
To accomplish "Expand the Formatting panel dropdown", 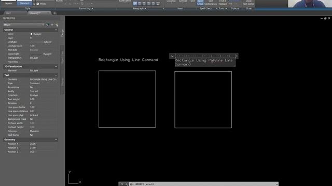I will pyautogui.click(x=86, y=8).
